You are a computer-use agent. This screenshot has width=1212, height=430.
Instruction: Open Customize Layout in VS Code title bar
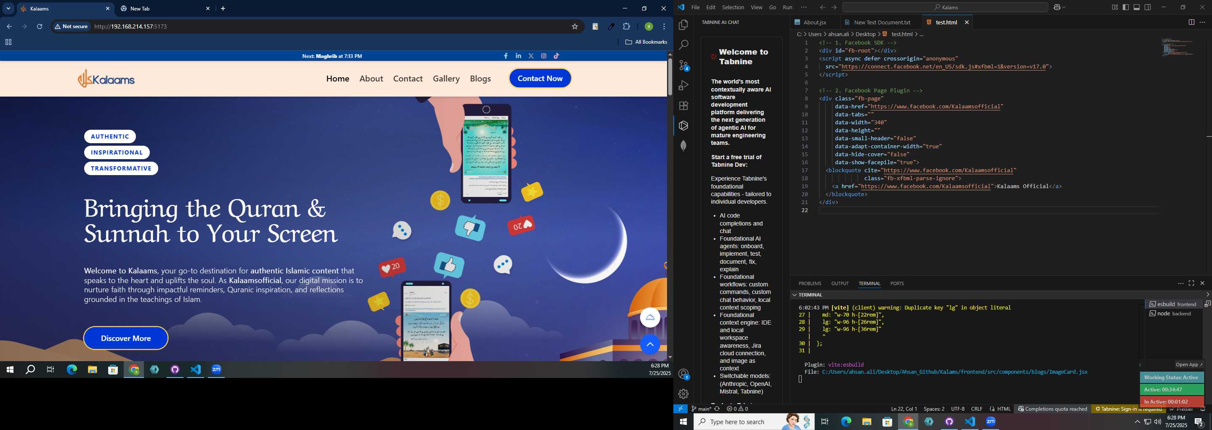1115,8
